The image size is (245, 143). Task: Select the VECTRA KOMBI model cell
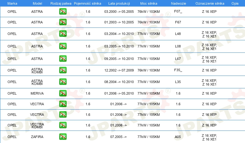tap(37, 126)
